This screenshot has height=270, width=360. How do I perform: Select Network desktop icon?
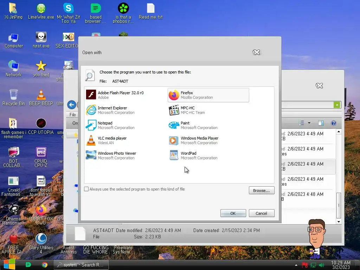click(x=14, y=69)
